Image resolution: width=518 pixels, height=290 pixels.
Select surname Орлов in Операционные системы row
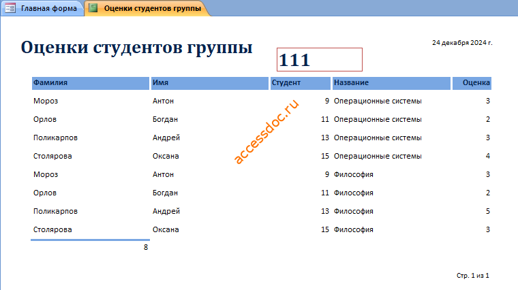coord(45,119)
